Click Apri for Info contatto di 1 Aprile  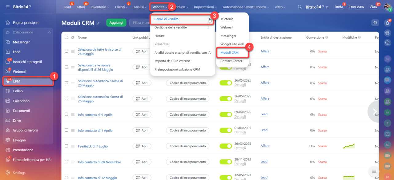coord(142,130)
